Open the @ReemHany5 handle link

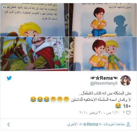click(x=104, y=83)
